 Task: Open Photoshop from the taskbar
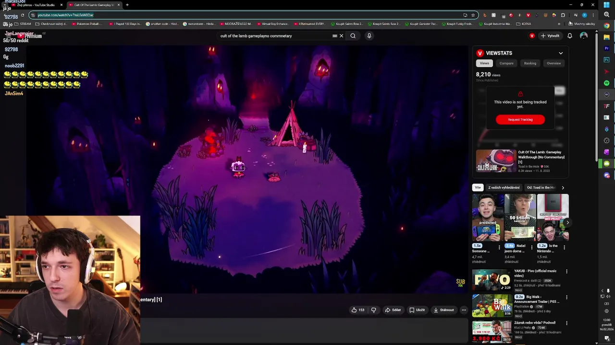click(x=606, y=60)
